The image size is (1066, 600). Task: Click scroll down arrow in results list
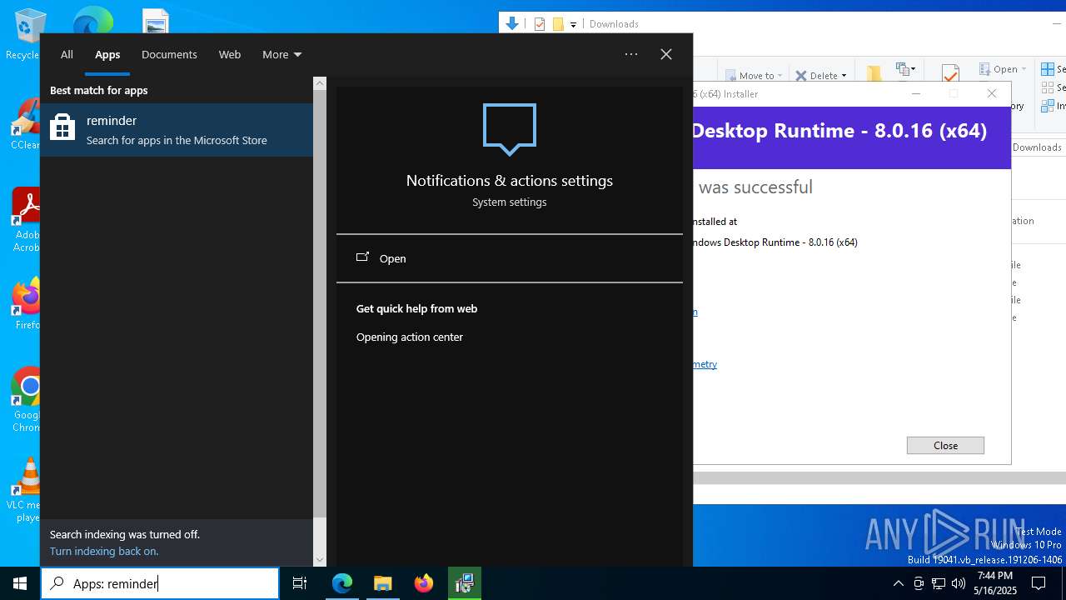pyautogui.click(x=320, y=560)
